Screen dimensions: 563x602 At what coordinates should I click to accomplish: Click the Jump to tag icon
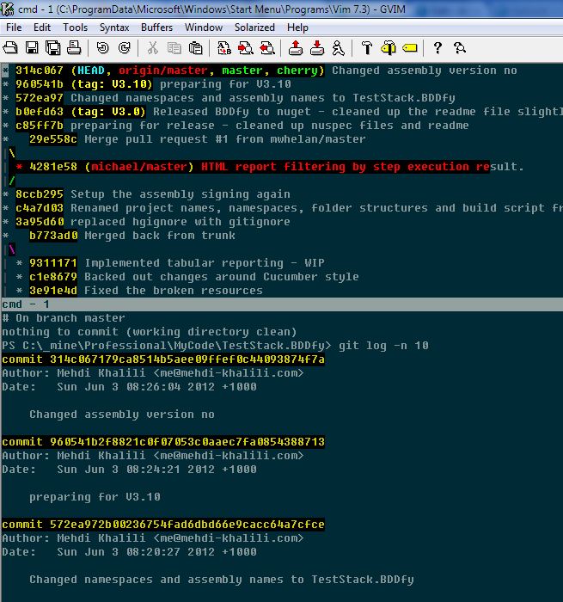coord(410,48)
